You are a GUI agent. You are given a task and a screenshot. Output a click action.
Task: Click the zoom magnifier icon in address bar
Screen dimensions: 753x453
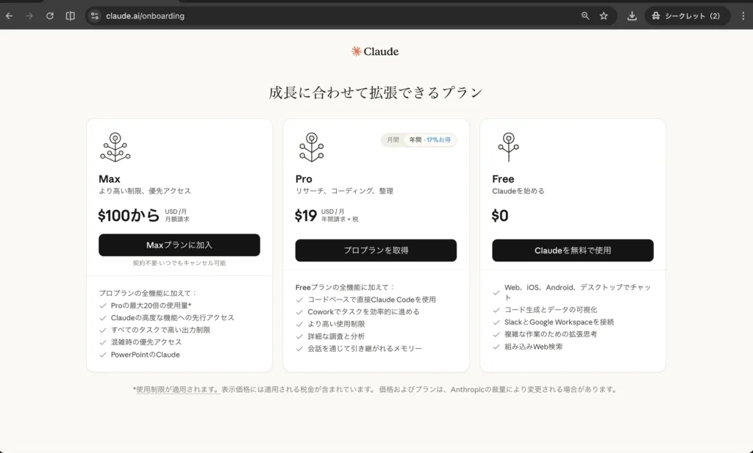(585, 15)
